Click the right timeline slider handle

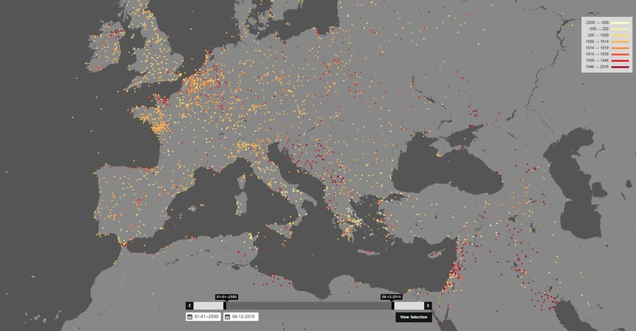pyautogui.click(x=392, y=305)
